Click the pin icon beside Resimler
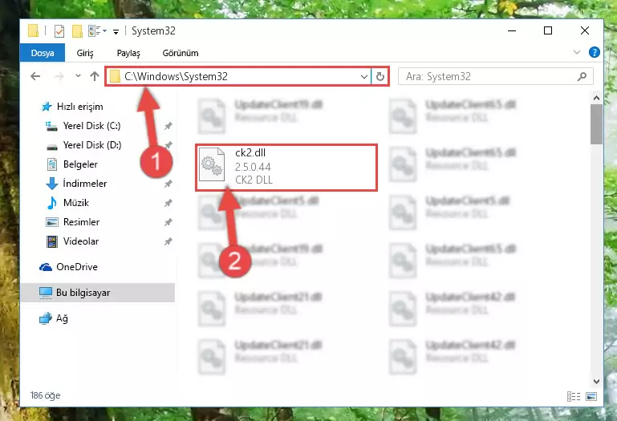617x421 pixels. pos(168,222)
